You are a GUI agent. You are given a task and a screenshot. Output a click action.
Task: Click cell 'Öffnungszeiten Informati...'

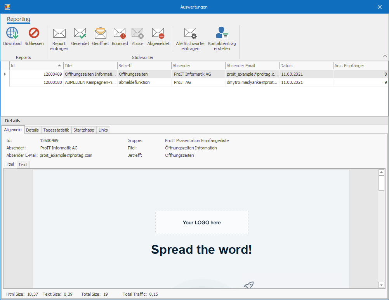click(90, 74)
